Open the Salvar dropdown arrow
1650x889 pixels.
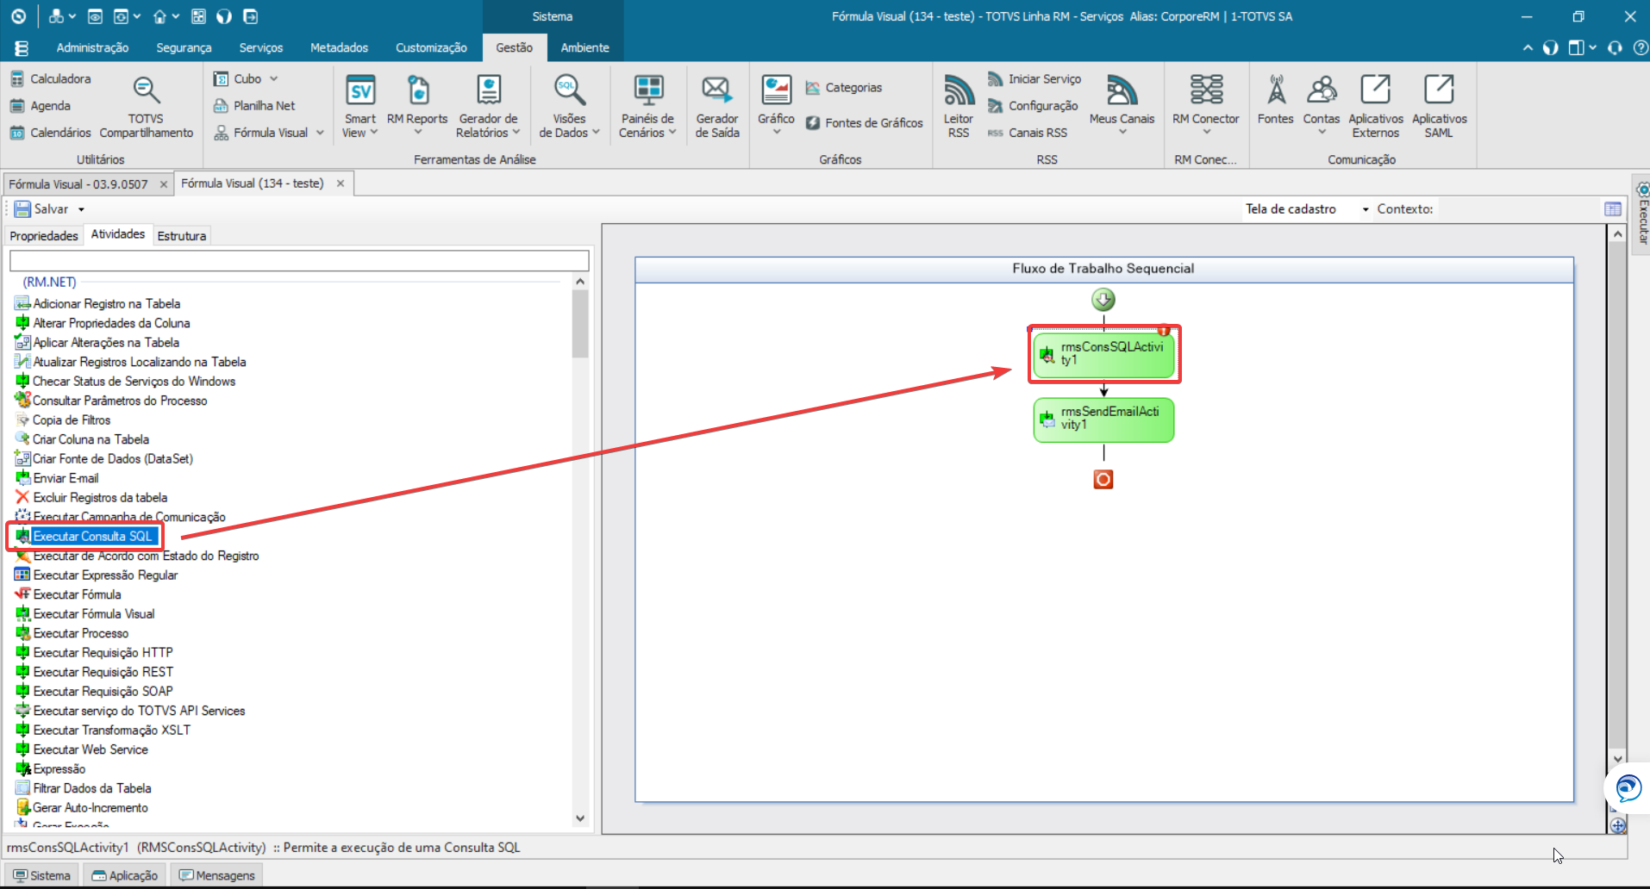pyautogui.click(x=81, y=209)
